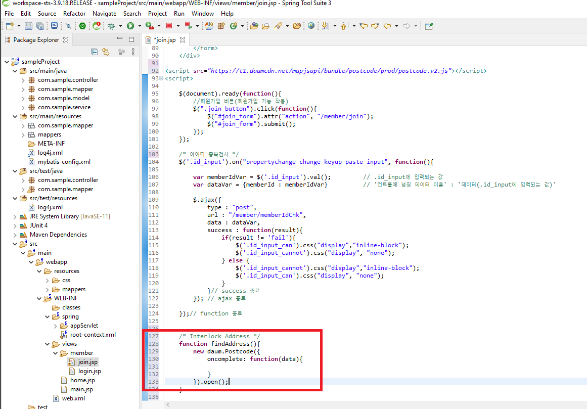Open the Run configurations dropdown arrow
Screen dimensions: 587x409
point(140,26)
